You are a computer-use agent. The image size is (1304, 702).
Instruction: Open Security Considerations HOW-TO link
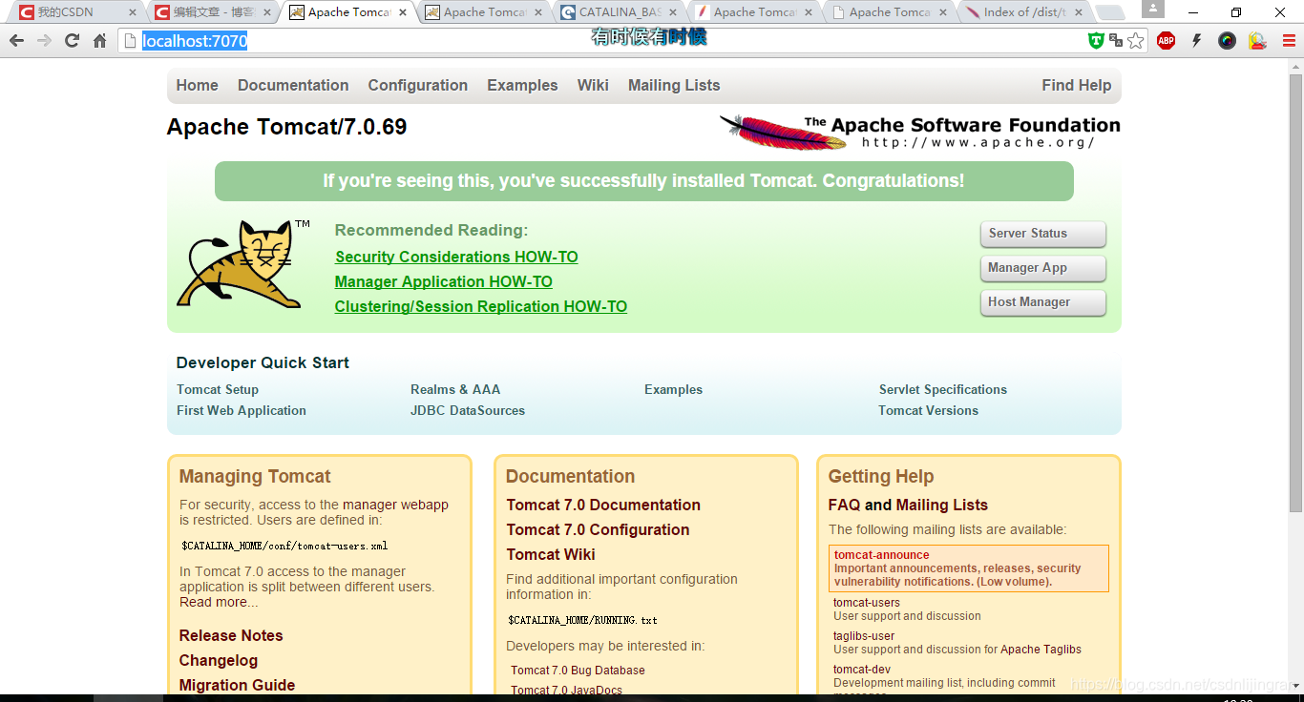click(x=456, y=257)
